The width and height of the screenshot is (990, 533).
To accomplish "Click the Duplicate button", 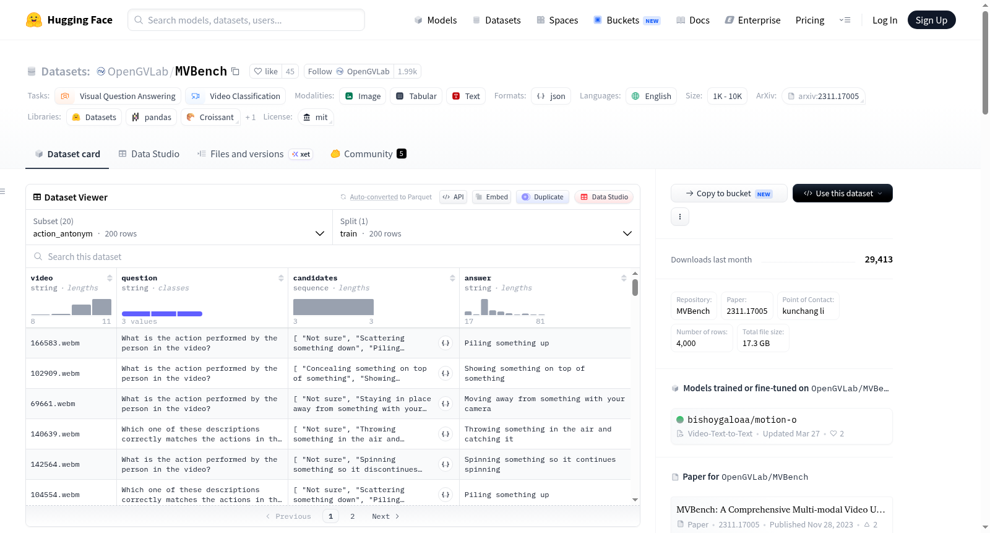I will (x=543, y=197).
